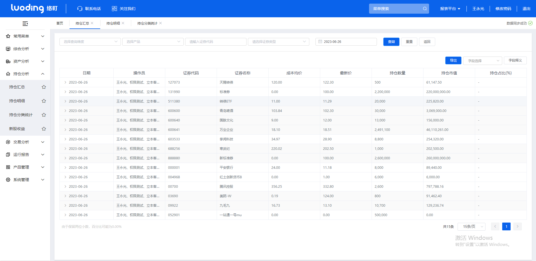Click the 重置 button
Image resolution: width=536 pixels, height=261 pixels.
point(409,42)
